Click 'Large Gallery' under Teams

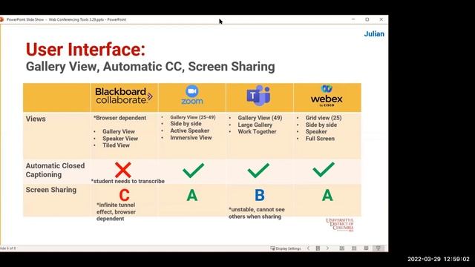click(x=255, y=125)
